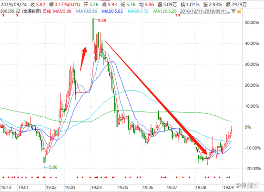Select the MA10:5.96 indicator label

pyautogui.click(x=87, y=11)
